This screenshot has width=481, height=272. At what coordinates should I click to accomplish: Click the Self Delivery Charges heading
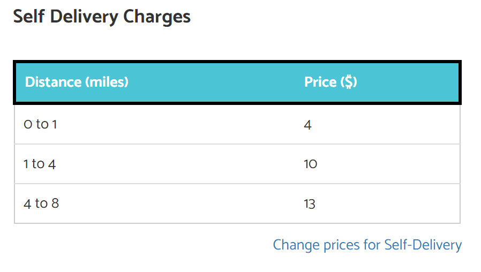(102, 17)
